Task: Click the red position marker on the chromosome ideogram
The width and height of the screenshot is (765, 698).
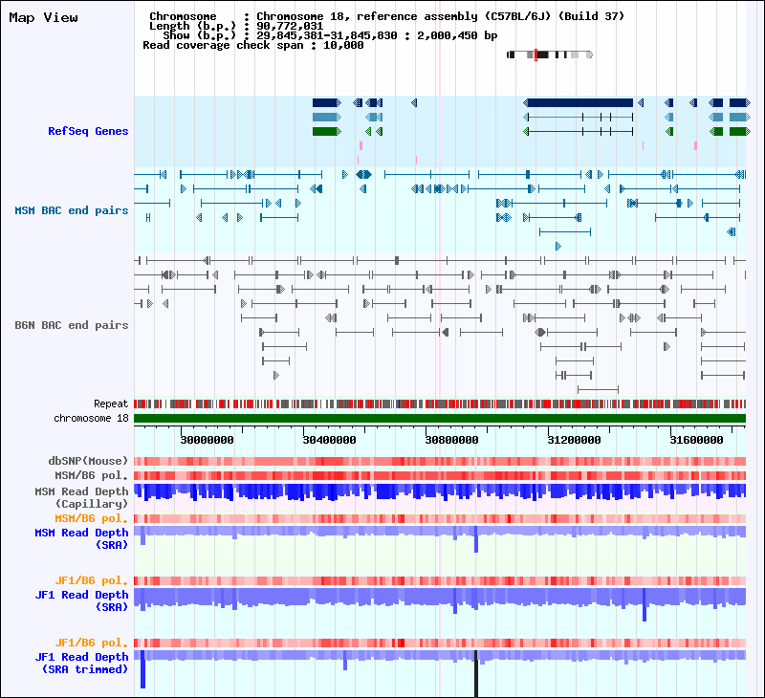Action: tap(535, 55)
